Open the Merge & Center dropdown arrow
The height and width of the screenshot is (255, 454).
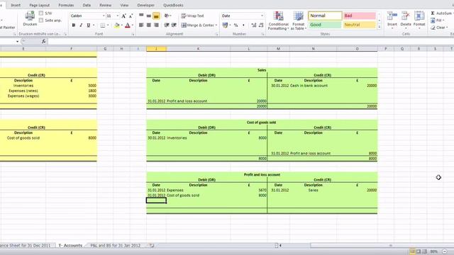(216, 25)
